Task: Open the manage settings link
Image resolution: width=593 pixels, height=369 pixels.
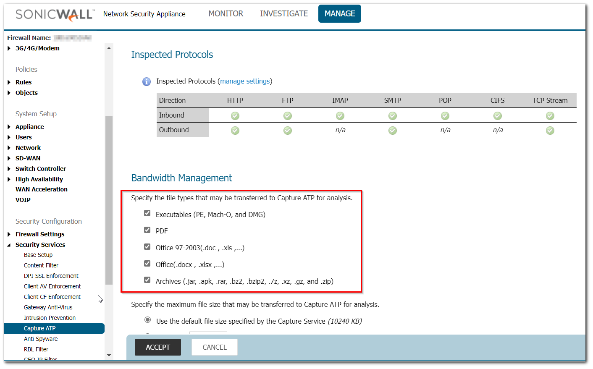Action: pyautogui.click(x=245, y=81)
